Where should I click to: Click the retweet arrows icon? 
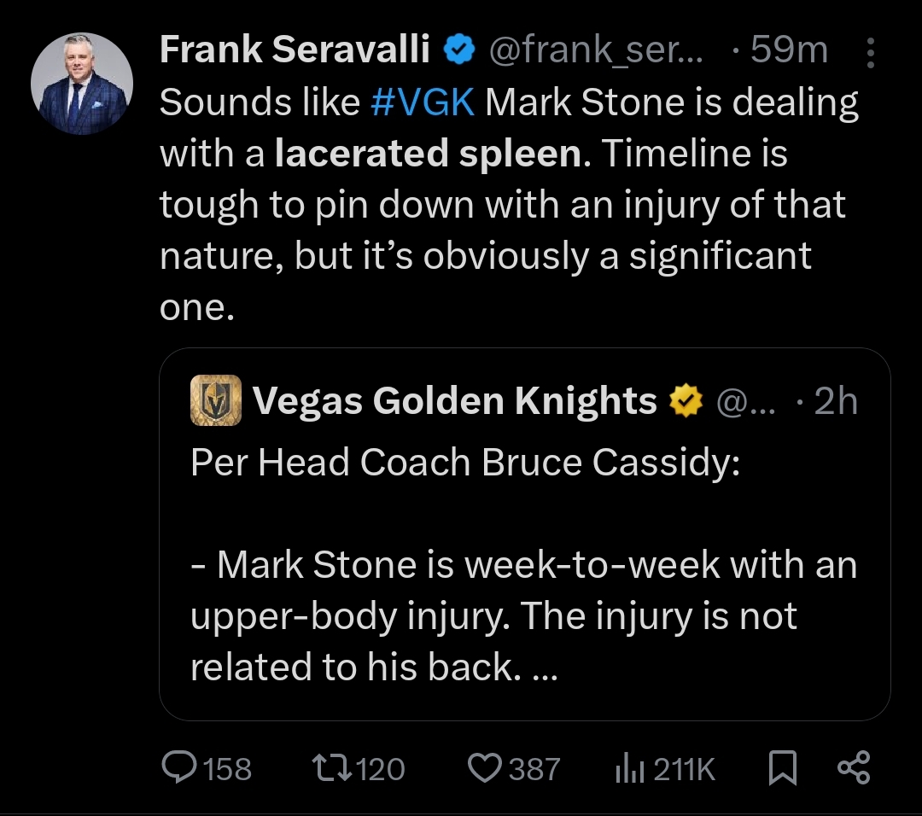pos(331,768)
